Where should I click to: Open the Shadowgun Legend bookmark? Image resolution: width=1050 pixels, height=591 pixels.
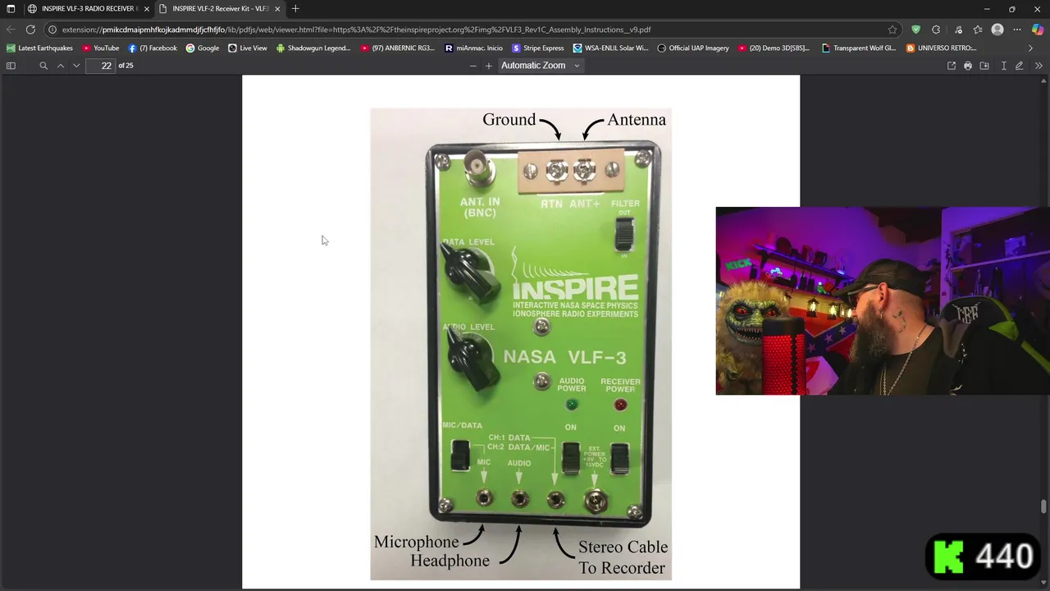313,48
